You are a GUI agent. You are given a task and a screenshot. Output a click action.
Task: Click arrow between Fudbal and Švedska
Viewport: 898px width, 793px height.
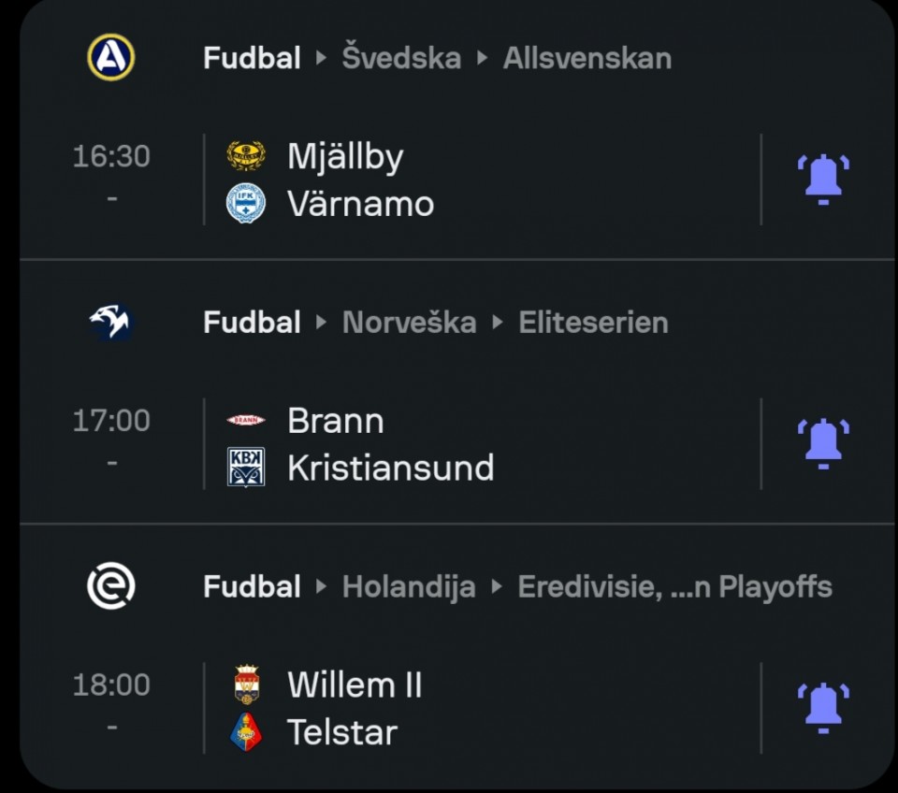[x=321, y=58]
